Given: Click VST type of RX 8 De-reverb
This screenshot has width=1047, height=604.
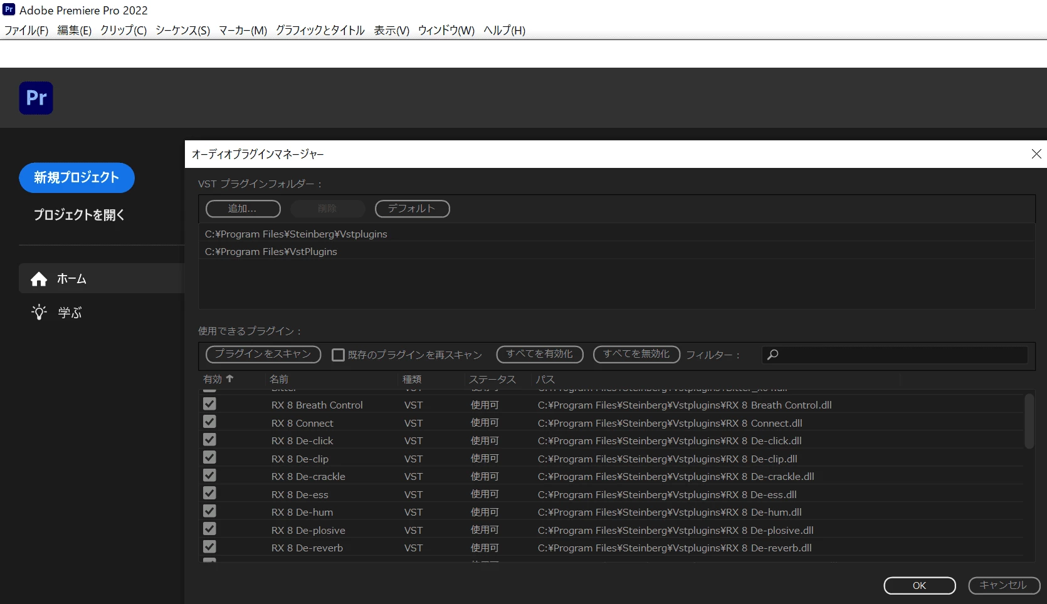Looking at the screenshot, I should [x=414, y=548].
